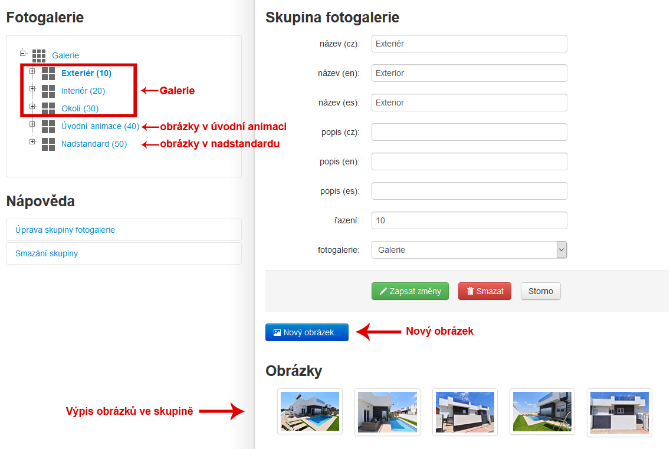Click the Exteriér group grid icon
This screenshot has height=449, width=670.
48,74
